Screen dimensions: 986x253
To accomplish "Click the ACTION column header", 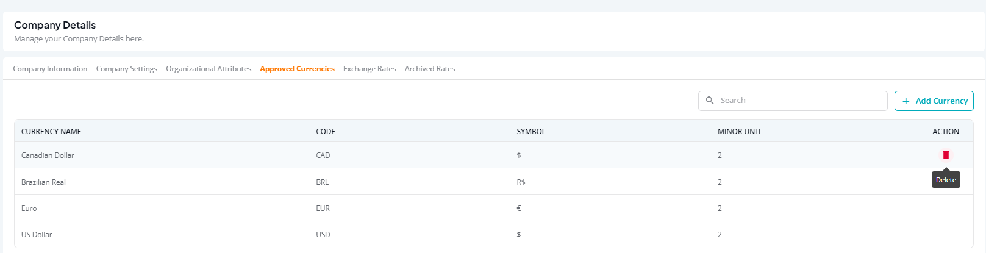I will [946, 132].
